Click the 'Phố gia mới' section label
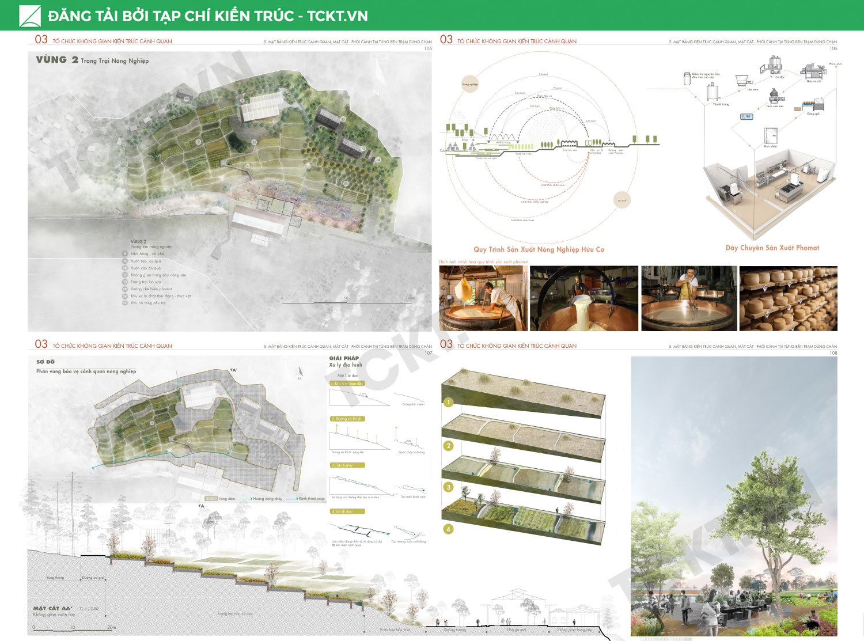The image size is (864, 641). (516, 630)
